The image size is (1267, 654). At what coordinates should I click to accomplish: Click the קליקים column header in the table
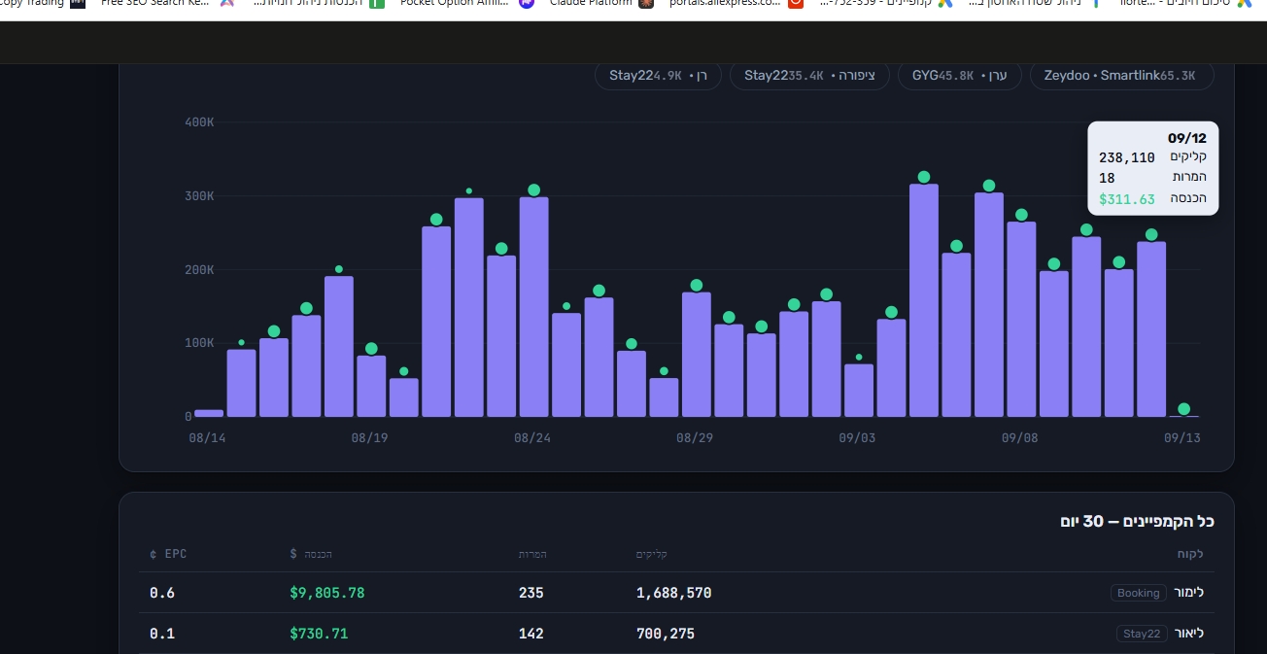coord(651,554)
